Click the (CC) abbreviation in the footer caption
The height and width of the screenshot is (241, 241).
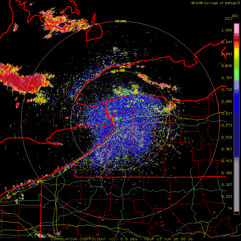pos(113,239)
